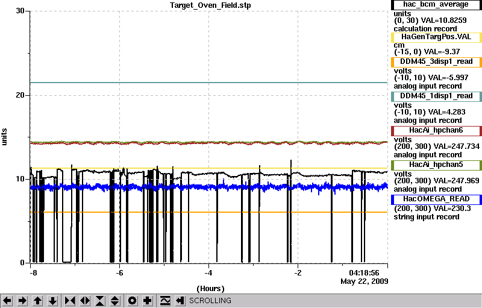
Task: Click the vertical units y-axis label
Action: (4, 137)
